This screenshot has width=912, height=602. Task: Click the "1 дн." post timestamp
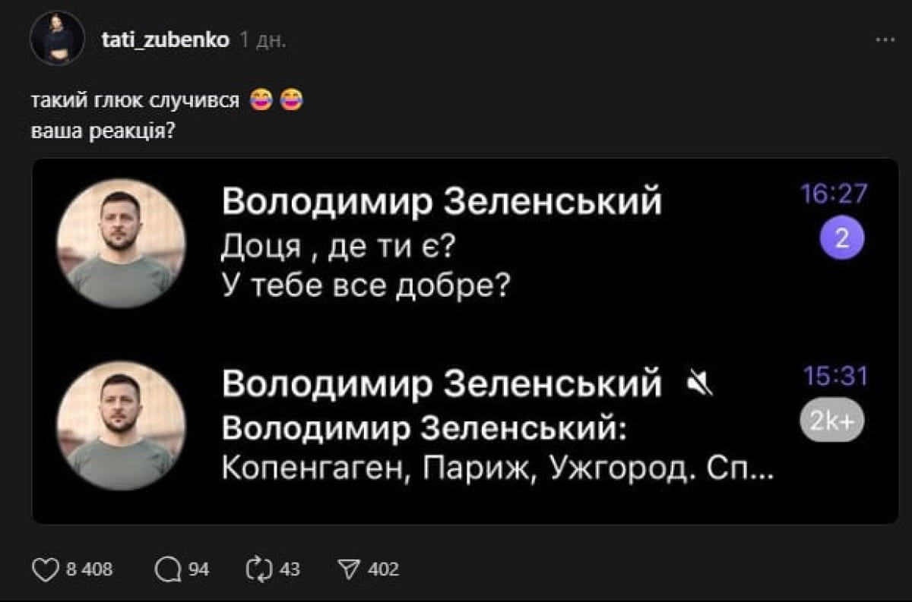(262, 39)
